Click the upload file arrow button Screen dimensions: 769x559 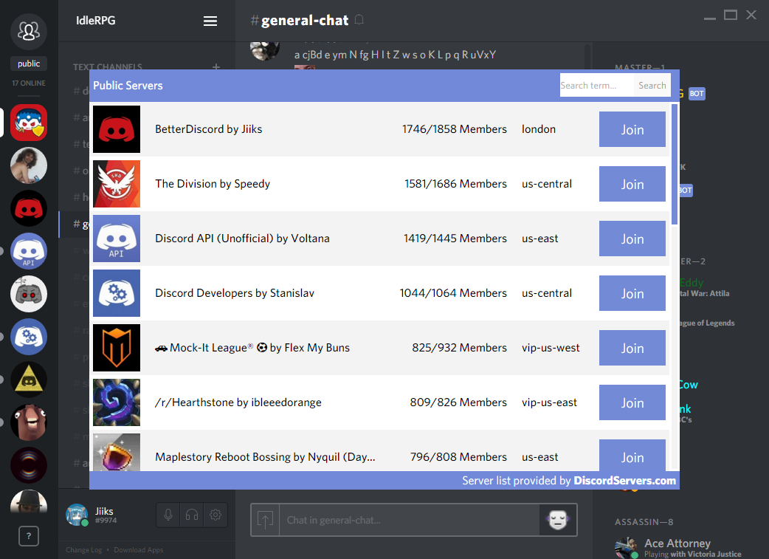click(x=266, y=520)
